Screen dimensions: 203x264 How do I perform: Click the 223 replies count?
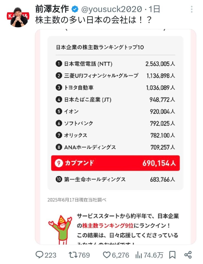pos(50,255)
